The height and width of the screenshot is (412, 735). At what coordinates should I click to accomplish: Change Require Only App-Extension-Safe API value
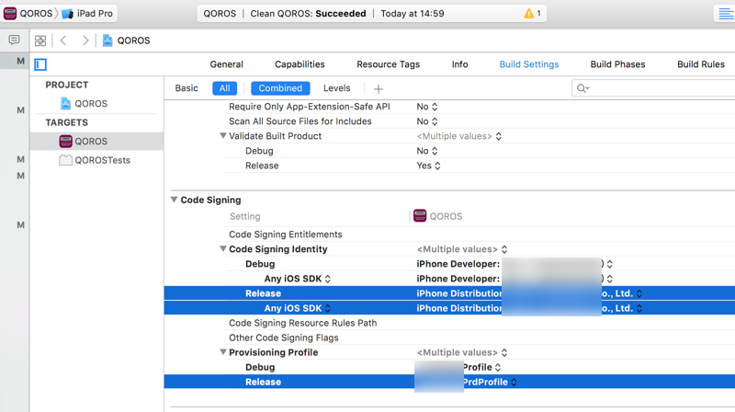pyautogui.click(x=427, y=107)
